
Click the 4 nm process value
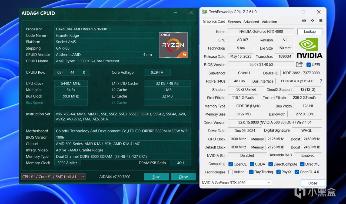click(x=147, y=54)
